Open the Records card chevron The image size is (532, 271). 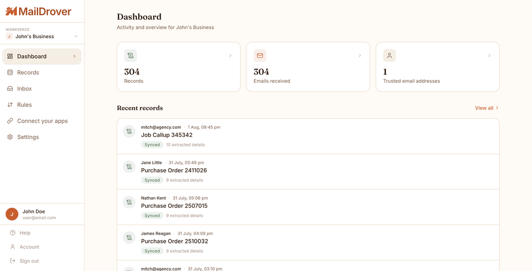point(230,56)
